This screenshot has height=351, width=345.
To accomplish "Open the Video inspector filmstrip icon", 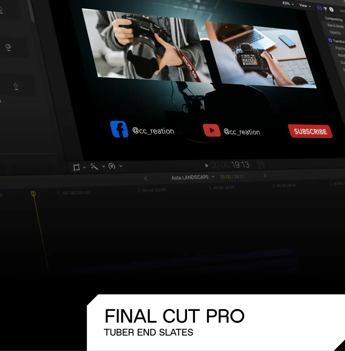I will [320, 8].
